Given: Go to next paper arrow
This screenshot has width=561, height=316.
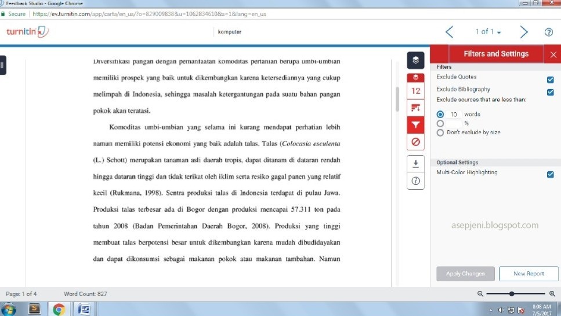Looking at the screenshot, I should point(524,32).
